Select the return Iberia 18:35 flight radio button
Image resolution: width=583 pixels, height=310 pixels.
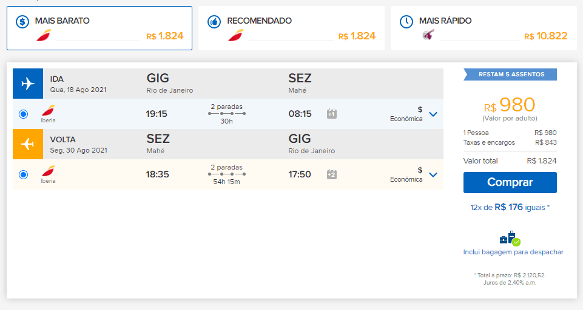pyautogui.click(x=24, y=174)
